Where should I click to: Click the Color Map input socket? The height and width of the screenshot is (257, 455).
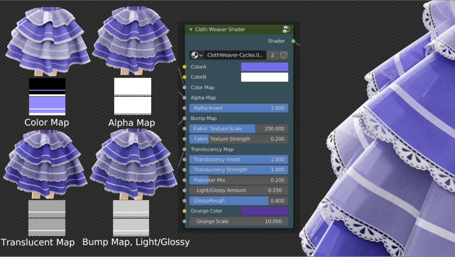tap(184, 87)
